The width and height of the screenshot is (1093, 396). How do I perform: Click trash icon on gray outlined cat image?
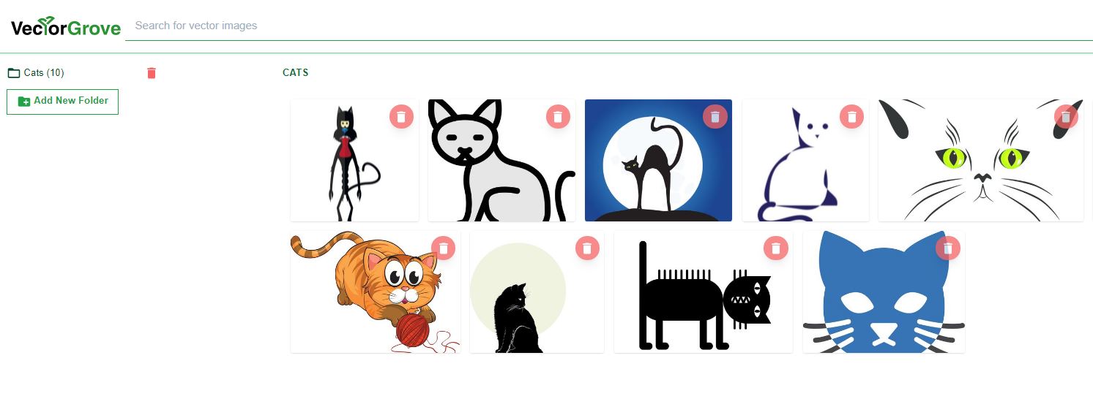558,117
